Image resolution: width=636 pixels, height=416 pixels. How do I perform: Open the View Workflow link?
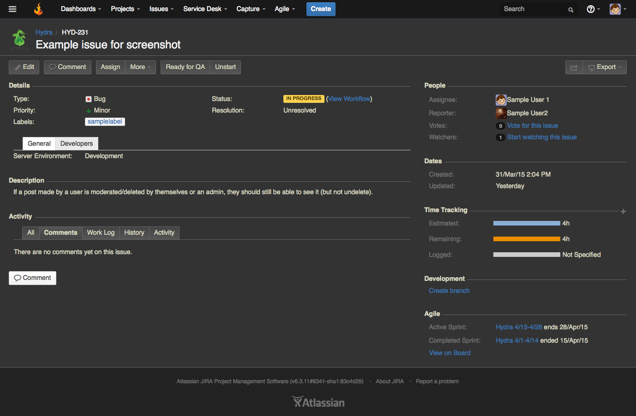pos(349,98)
